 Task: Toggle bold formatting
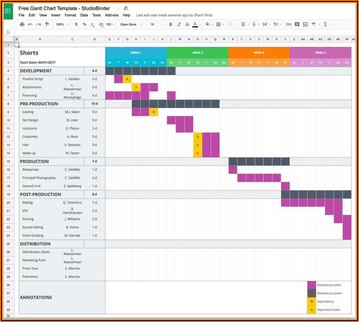click(x=171, y=24)
